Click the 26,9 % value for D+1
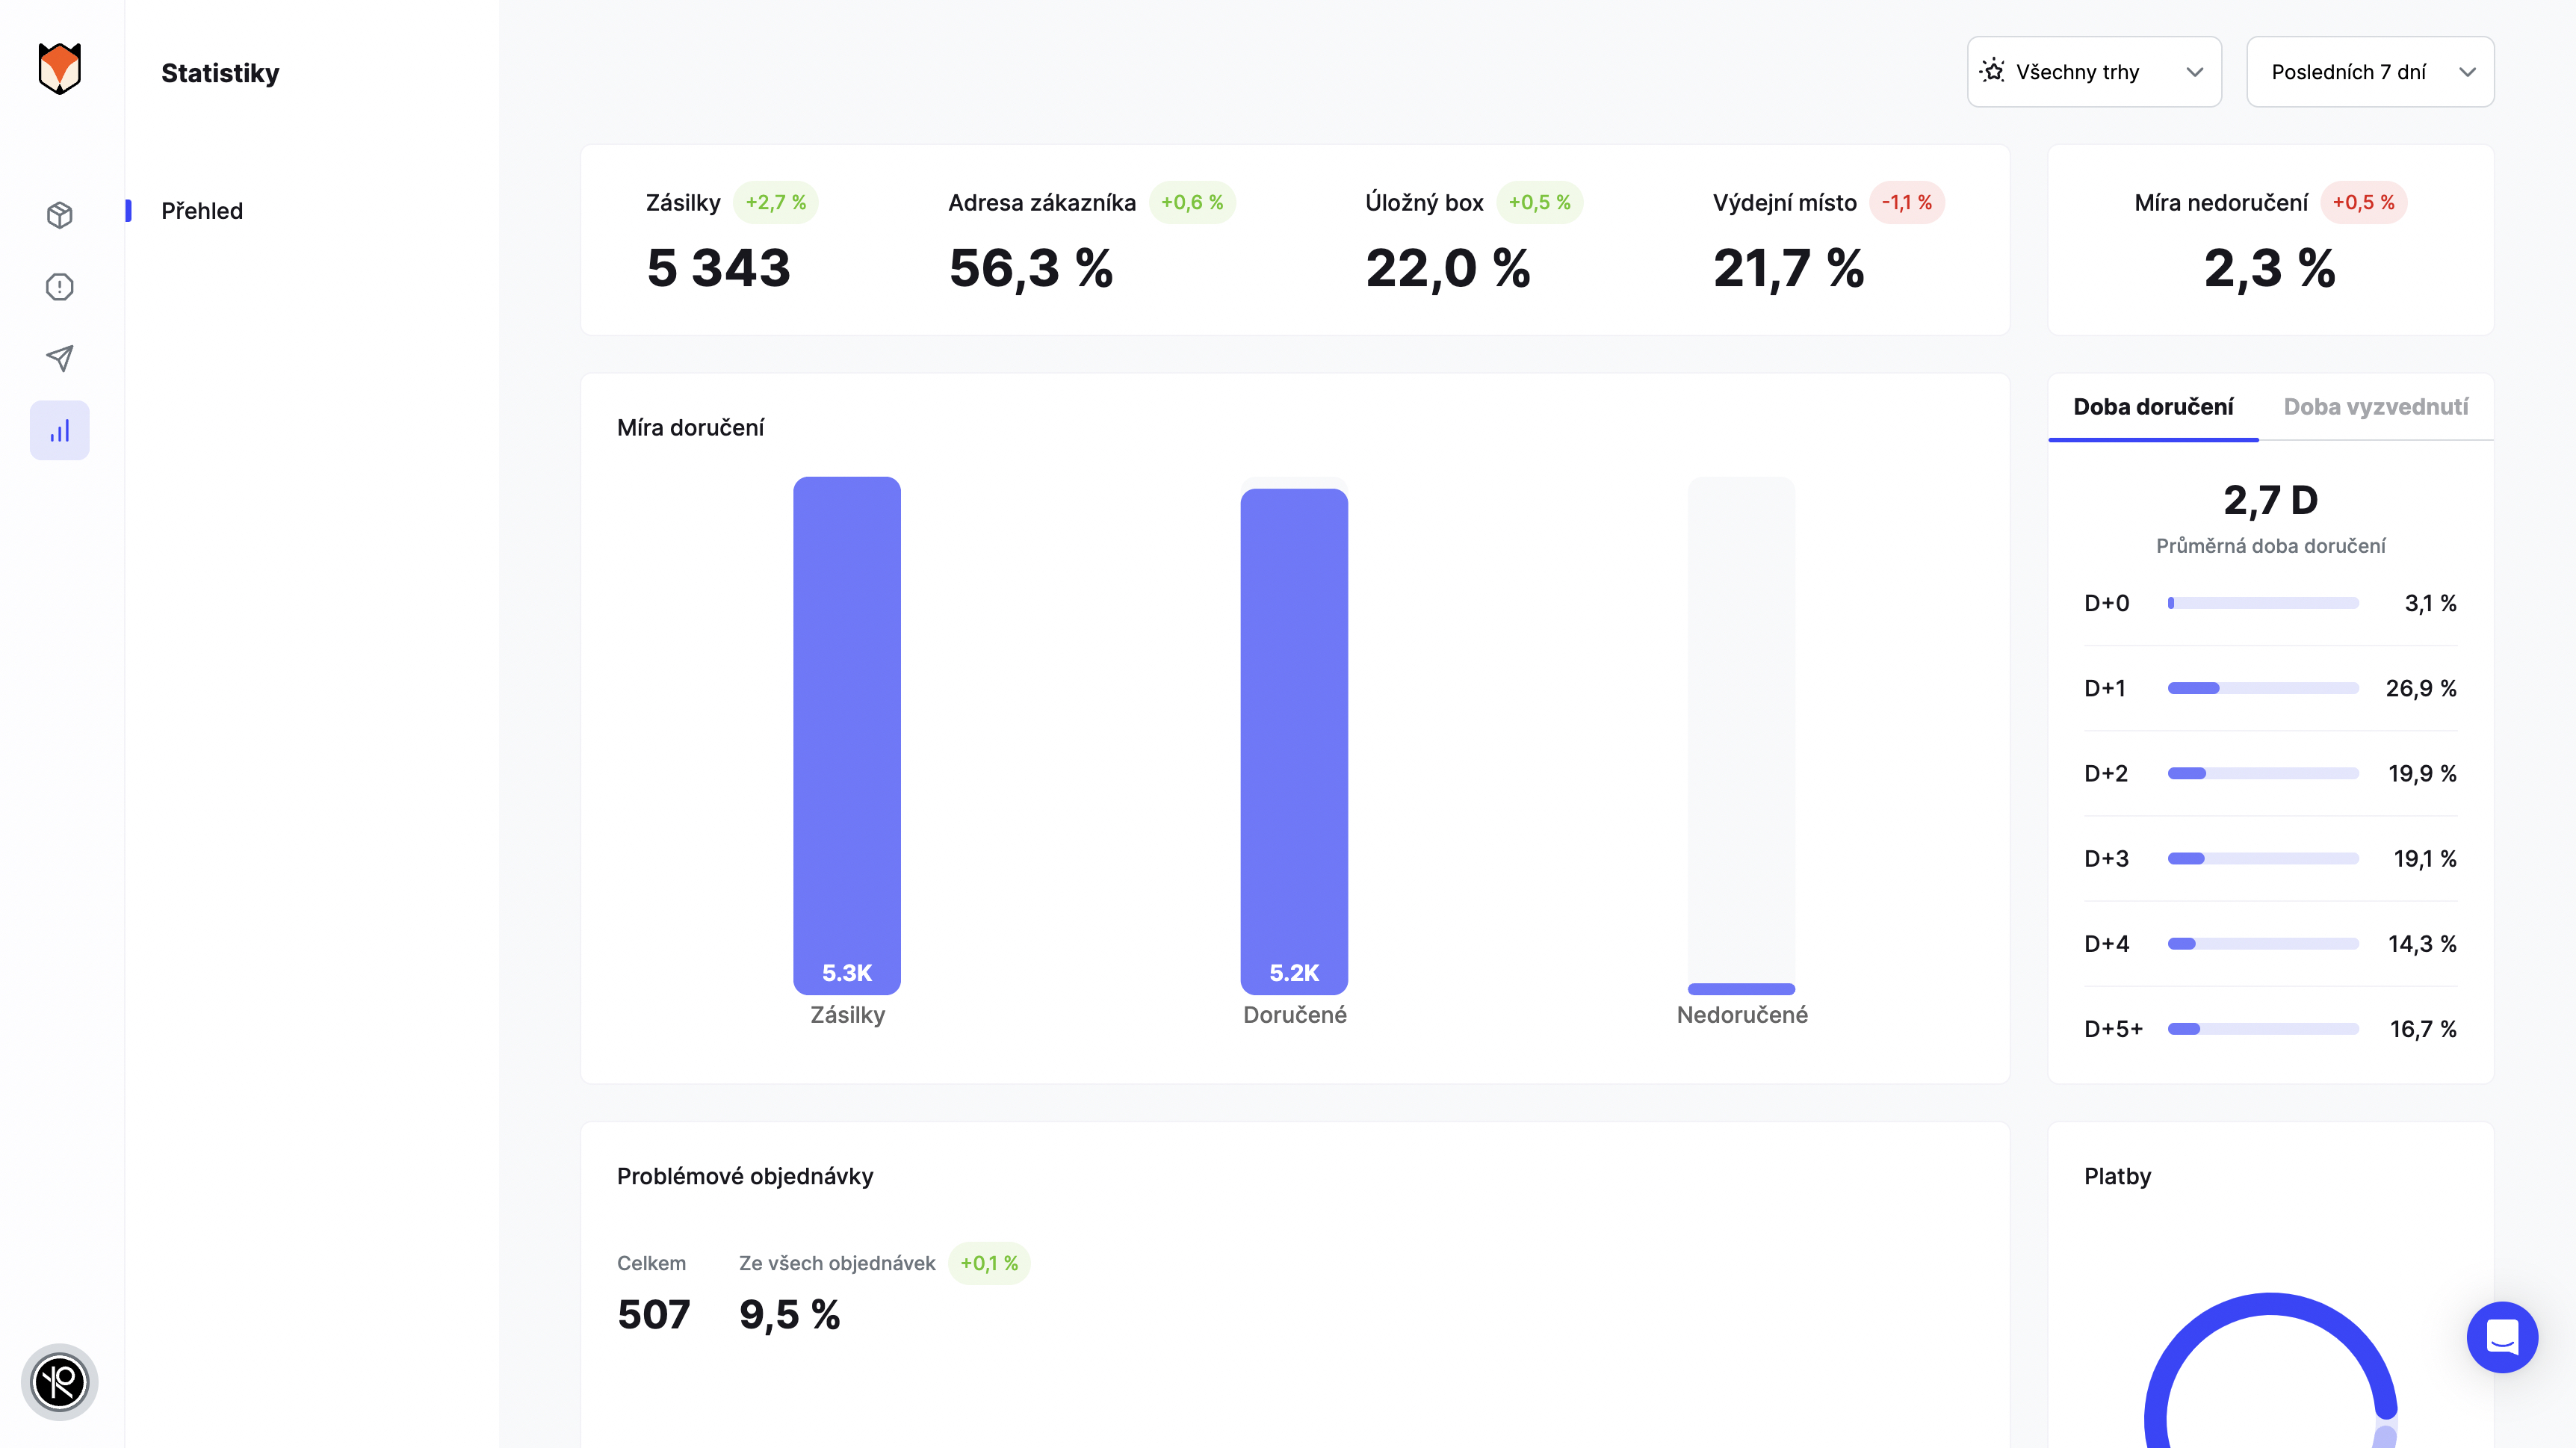The height and width of the screenshot is (1448, 2576). 2421,688
